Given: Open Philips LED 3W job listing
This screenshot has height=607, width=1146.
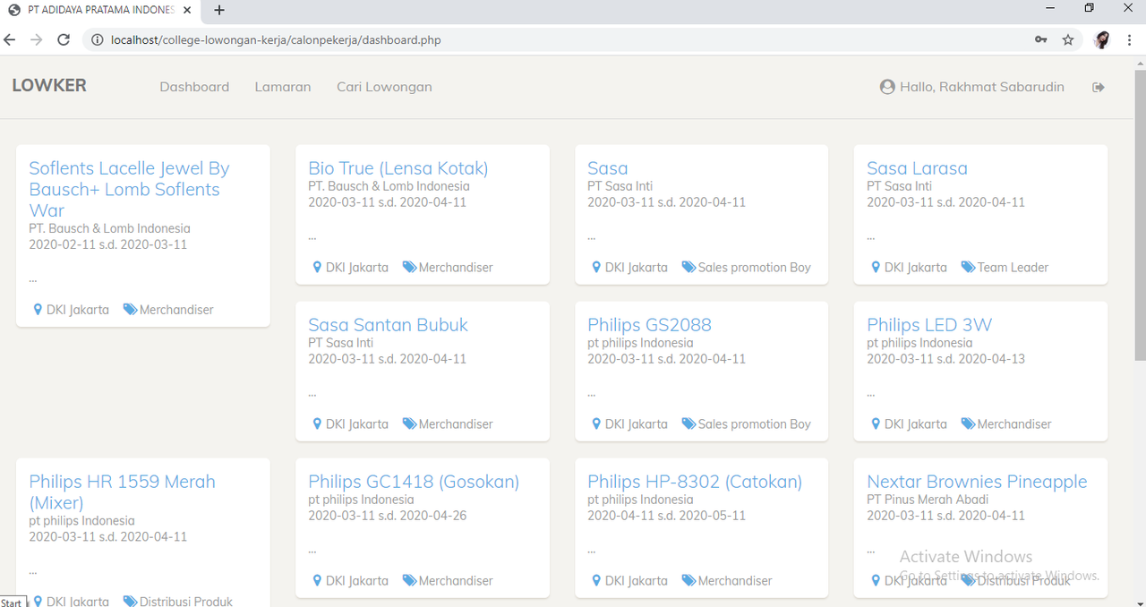Looking at the screenshot, I should 929,325.
